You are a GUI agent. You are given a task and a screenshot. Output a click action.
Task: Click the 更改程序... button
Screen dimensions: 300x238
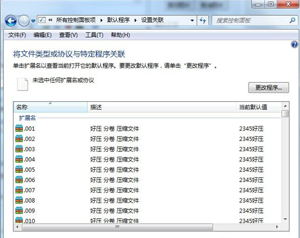[x=268, y=88]
